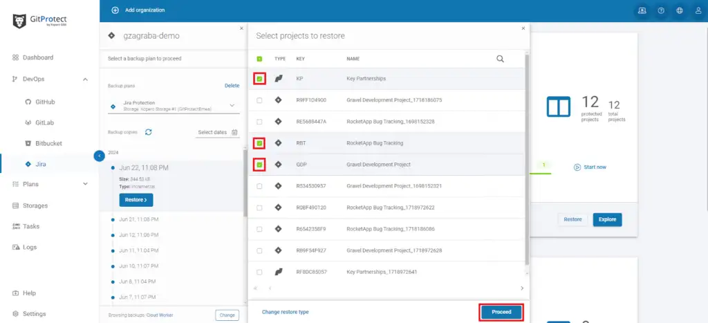The image size is (708, 323).
Task: Uncheck the RBT RocketApp Bug Tracking checkbox
Action: point(259,143)
